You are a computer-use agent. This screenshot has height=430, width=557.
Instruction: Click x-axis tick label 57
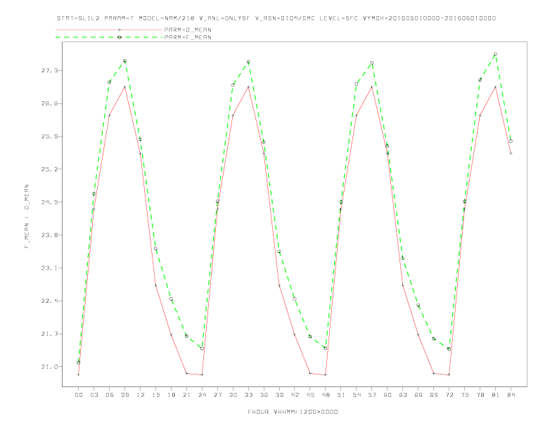pyautogui.click(x=372, y=395)
